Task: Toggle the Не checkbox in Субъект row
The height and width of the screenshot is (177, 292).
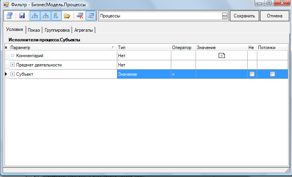Action: [252, 74]
